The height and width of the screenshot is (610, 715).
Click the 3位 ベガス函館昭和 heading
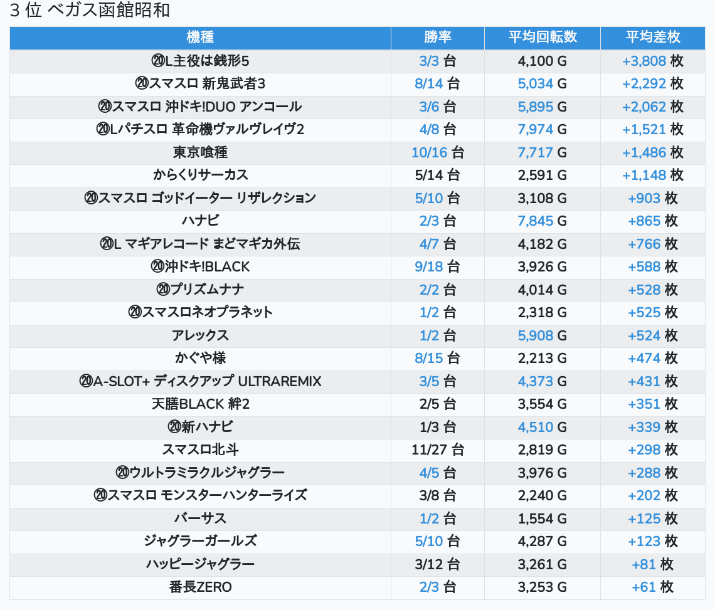click(x=90, y=11)
